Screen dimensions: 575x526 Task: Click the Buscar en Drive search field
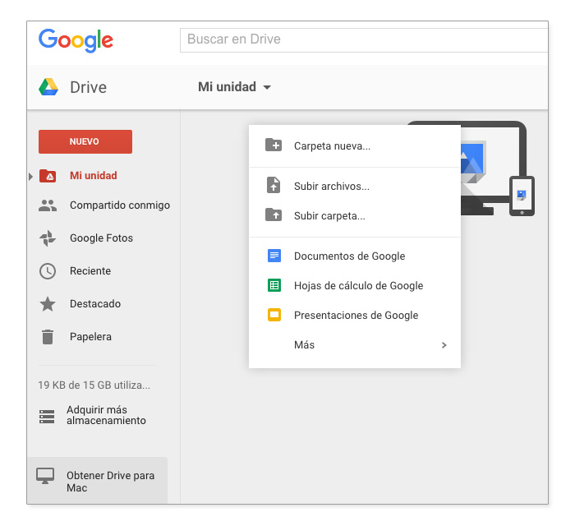click(x=364, y=40)
